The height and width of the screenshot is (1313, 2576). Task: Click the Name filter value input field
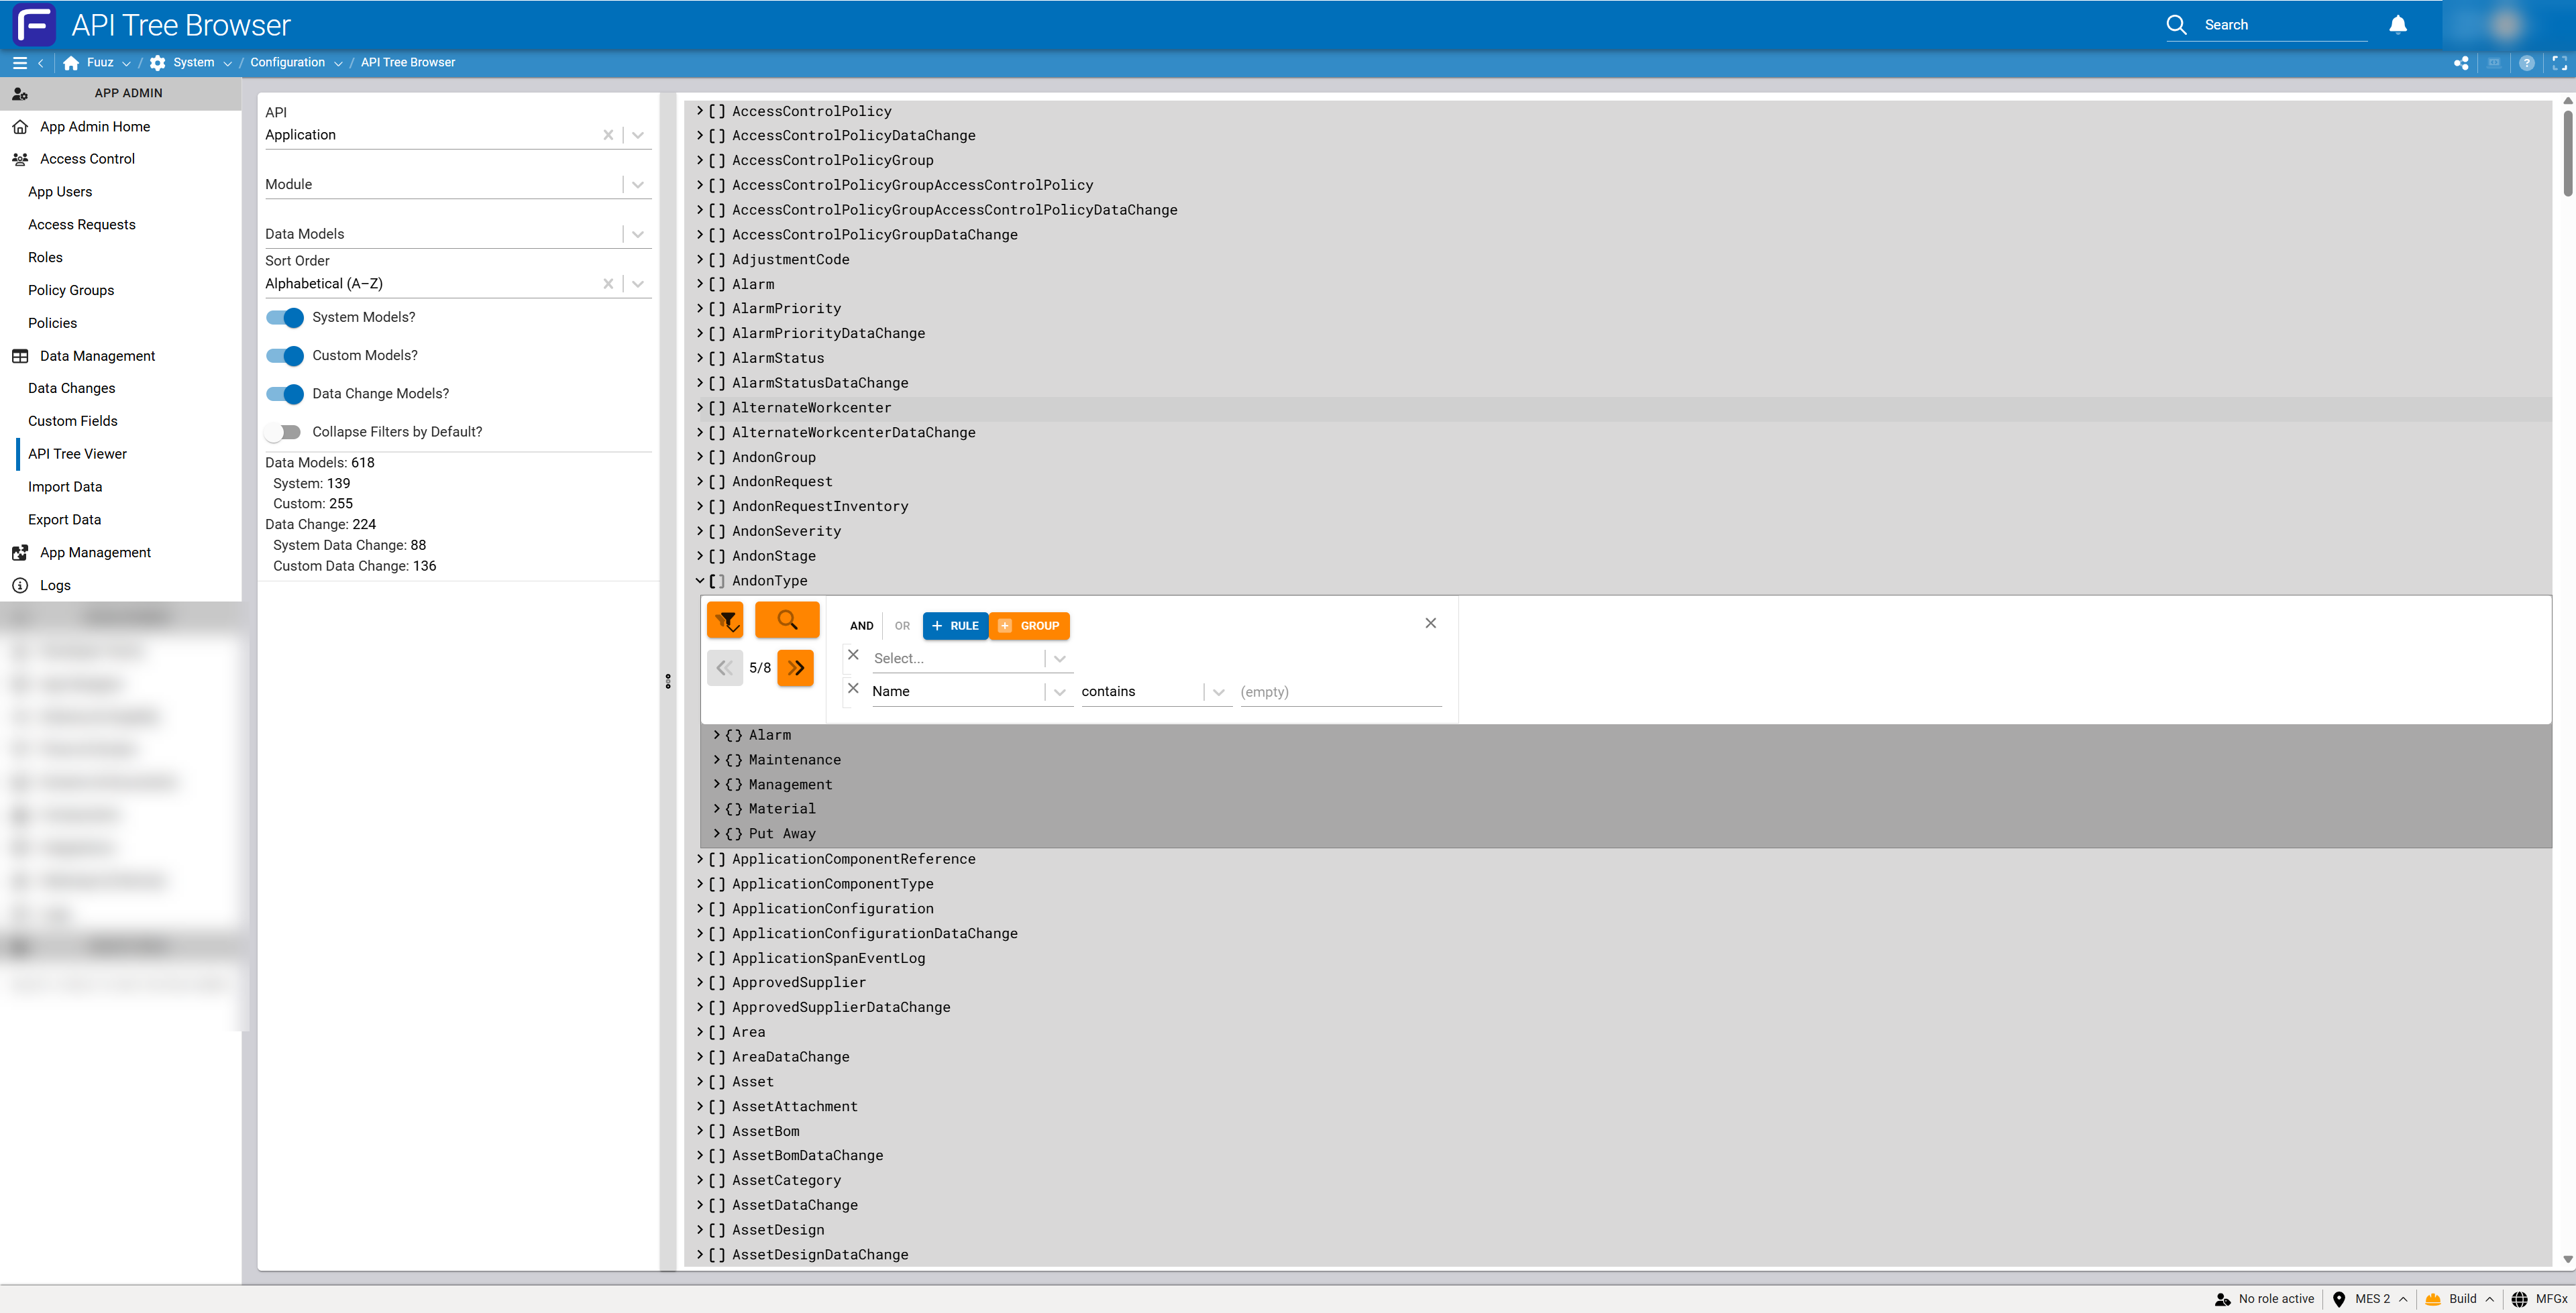pos(1340,692)
